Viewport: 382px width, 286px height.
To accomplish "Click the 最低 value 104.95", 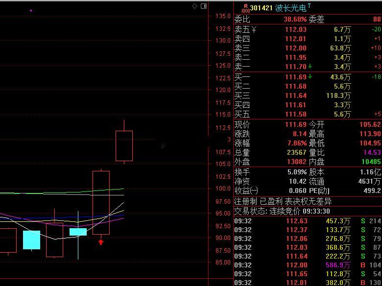I will [x=370, y=143].
